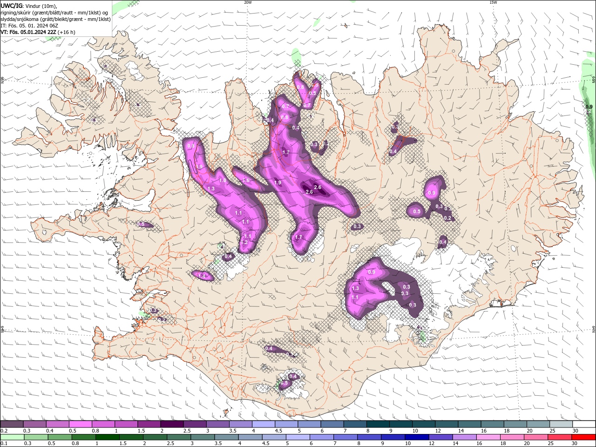The image size is (596, 447).
Task: Click the 'VT: Fös. 05.01.2024 22Z (+16 h)' line
Action: coord(38,32)
